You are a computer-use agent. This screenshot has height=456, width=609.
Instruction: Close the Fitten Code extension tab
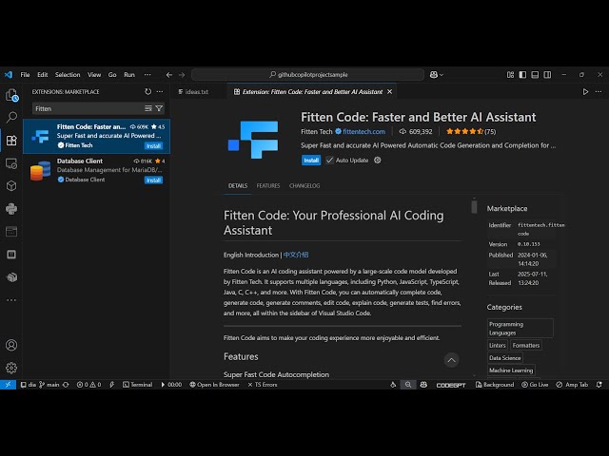click(389, 91)
